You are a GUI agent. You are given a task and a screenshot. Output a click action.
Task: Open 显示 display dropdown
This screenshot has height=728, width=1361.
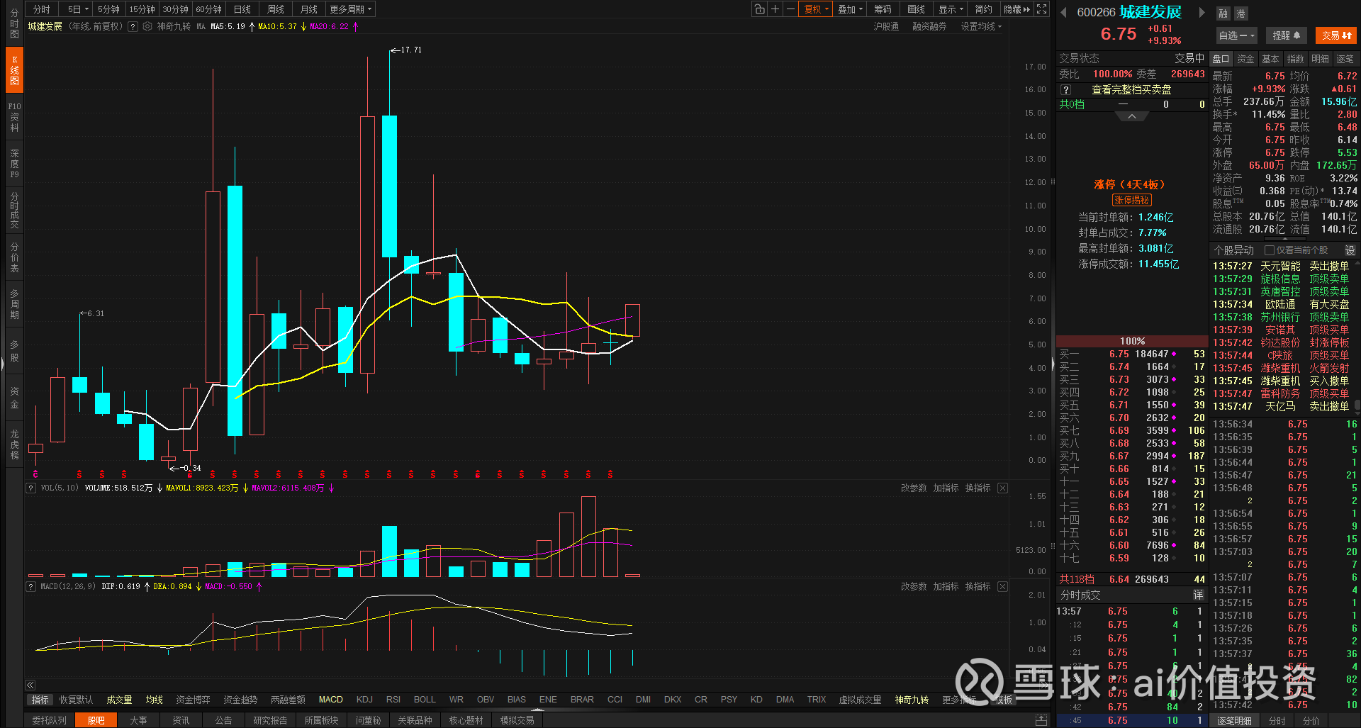coord(951,9)
